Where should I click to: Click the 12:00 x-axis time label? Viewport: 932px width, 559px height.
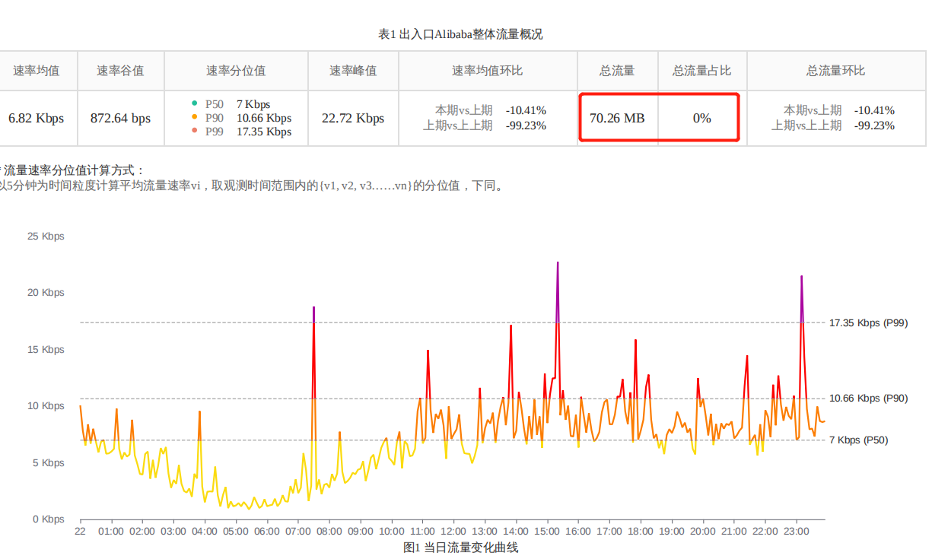pyautogui.click(x=453, y=531)
